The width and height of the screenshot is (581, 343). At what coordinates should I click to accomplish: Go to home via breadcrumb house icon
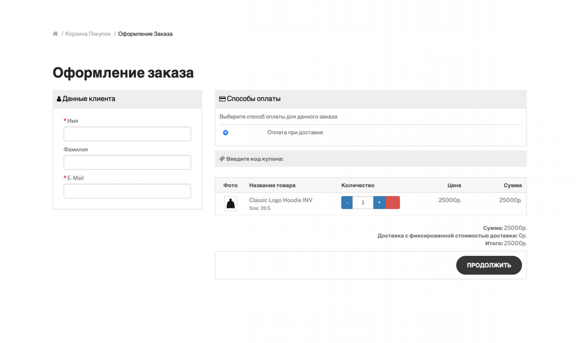(x=55, y=34)
